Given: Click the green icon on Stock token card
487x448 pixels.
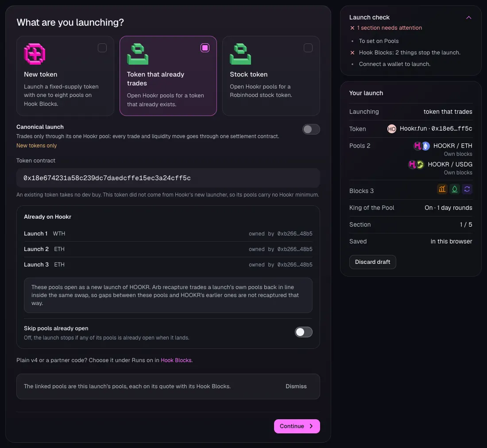Looking at the screenshot, I should [240, 54].
